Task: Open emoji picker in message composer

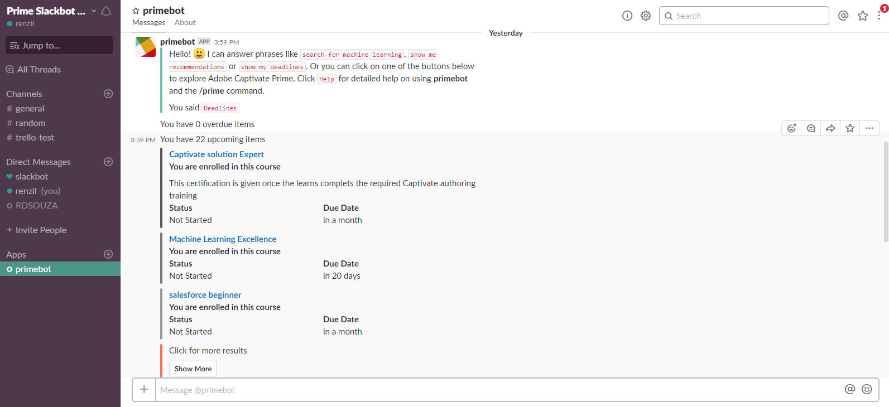Action: (867, 389)
